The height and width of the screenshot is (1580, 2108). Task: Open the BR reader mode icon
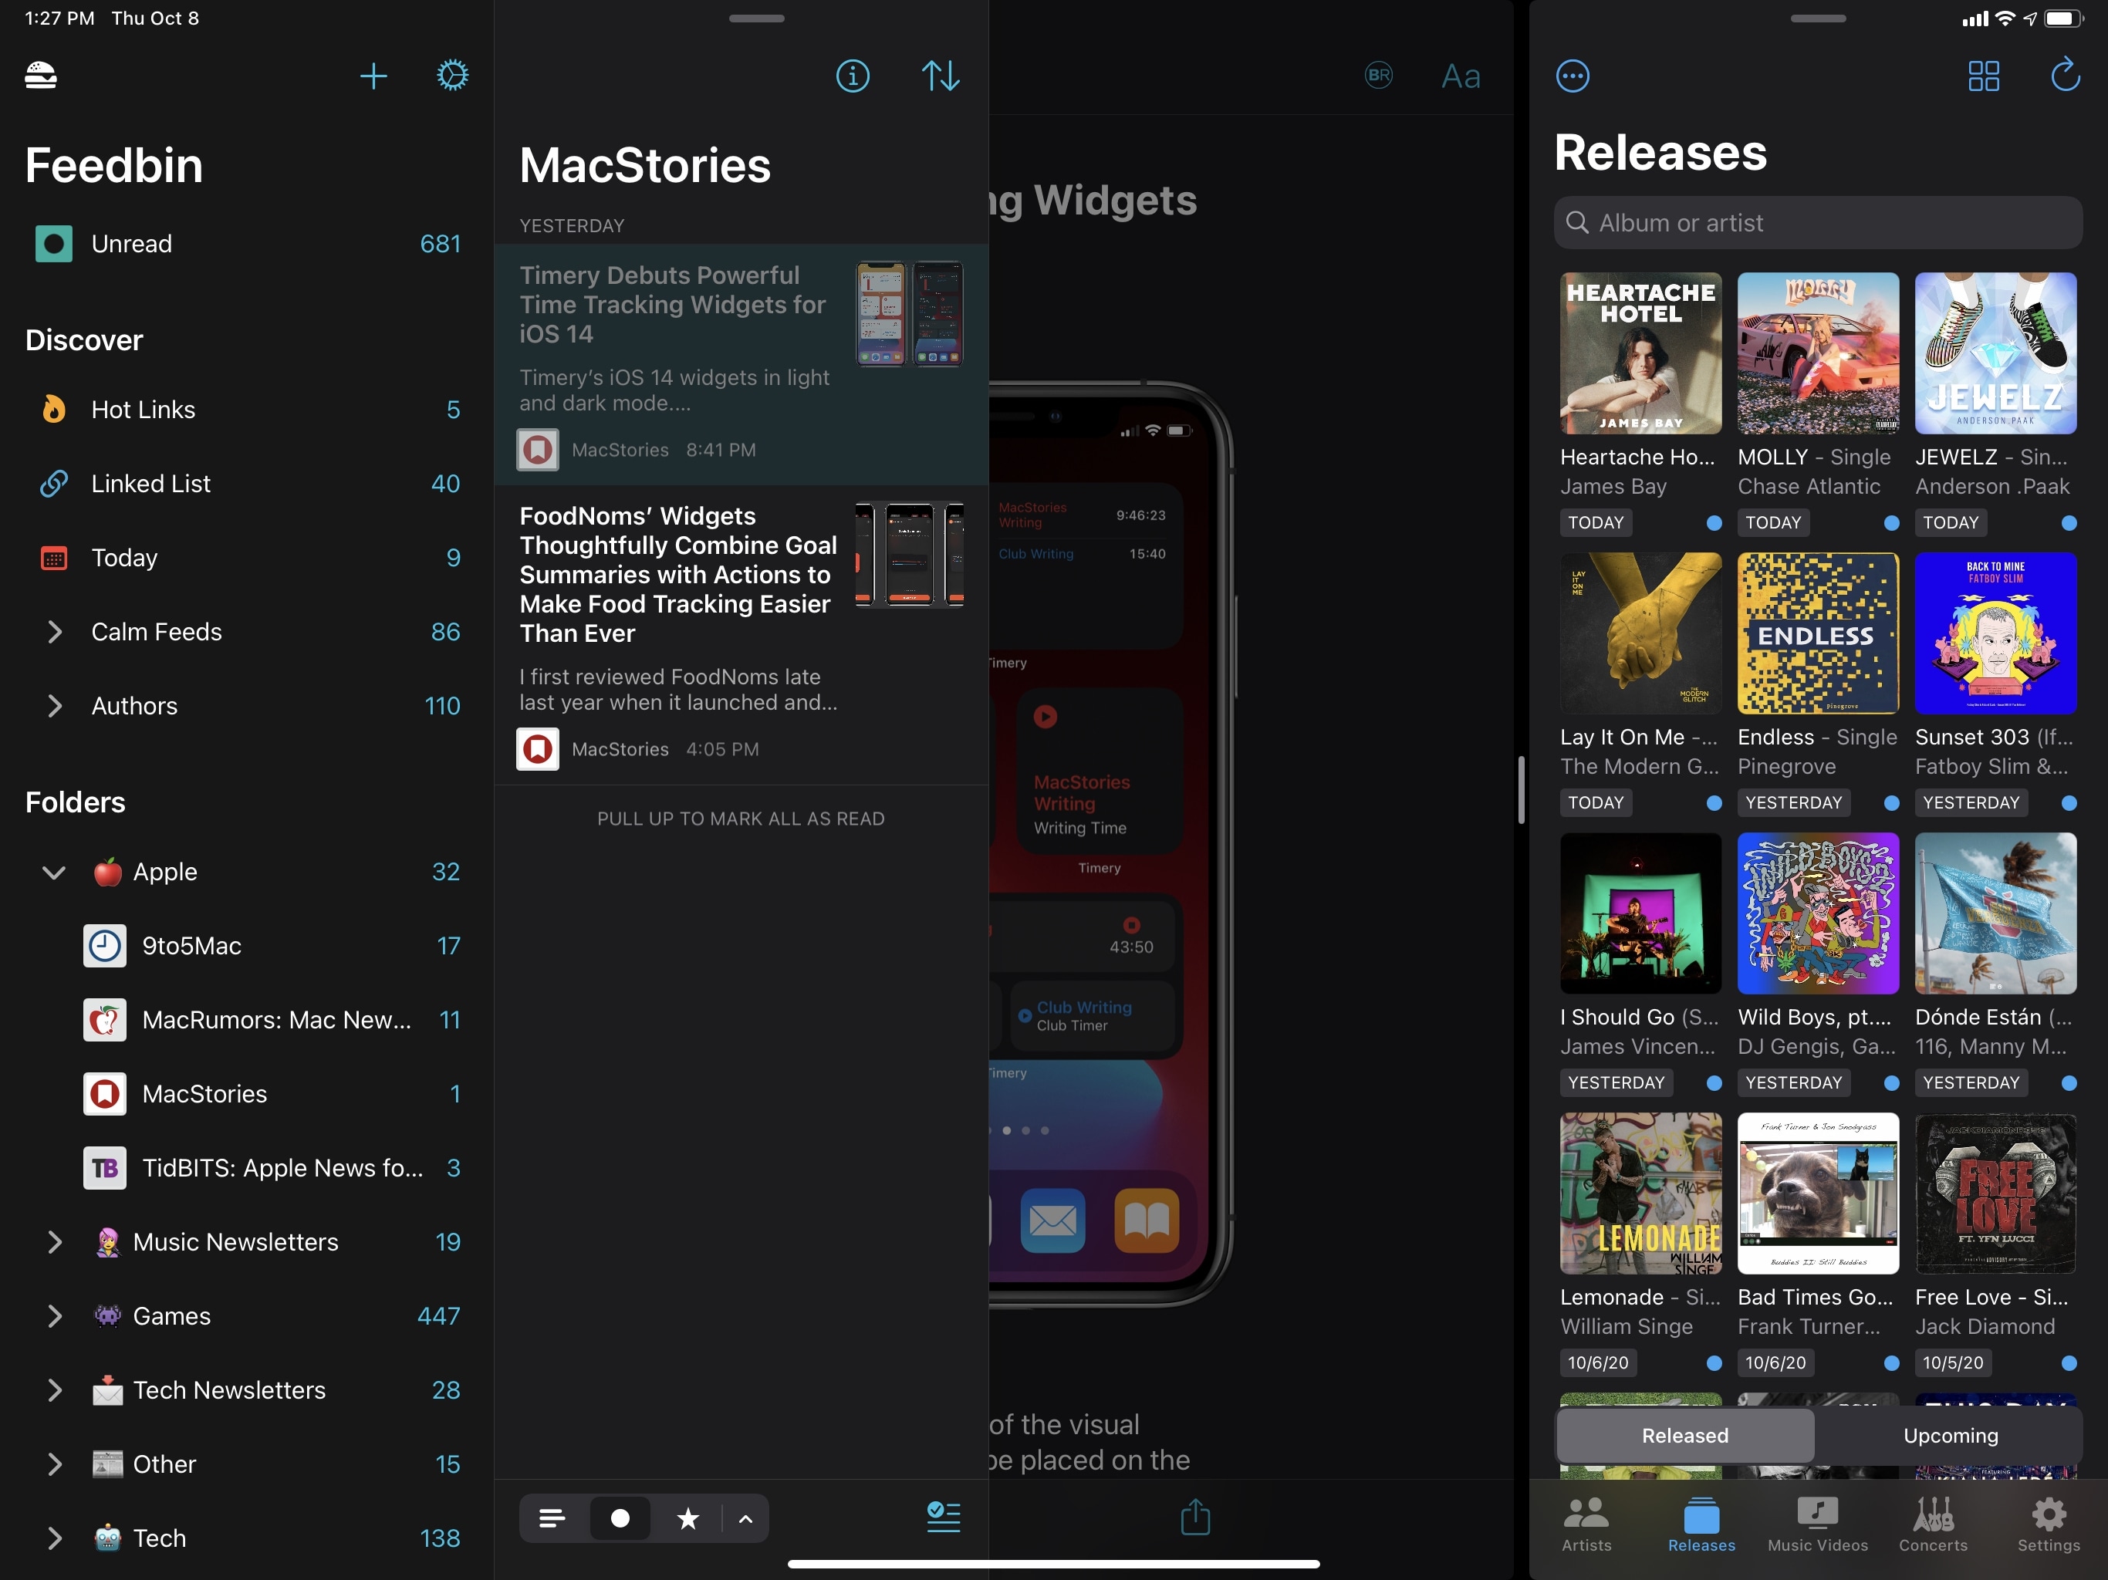(x=1379, y=76)
